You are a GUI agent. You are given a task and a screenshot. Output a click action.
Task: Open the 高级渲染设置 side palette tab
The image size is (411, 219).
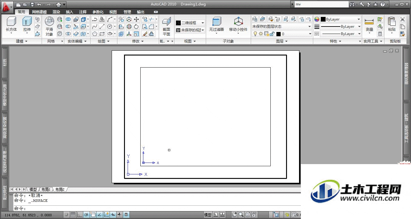coord(5,128)
